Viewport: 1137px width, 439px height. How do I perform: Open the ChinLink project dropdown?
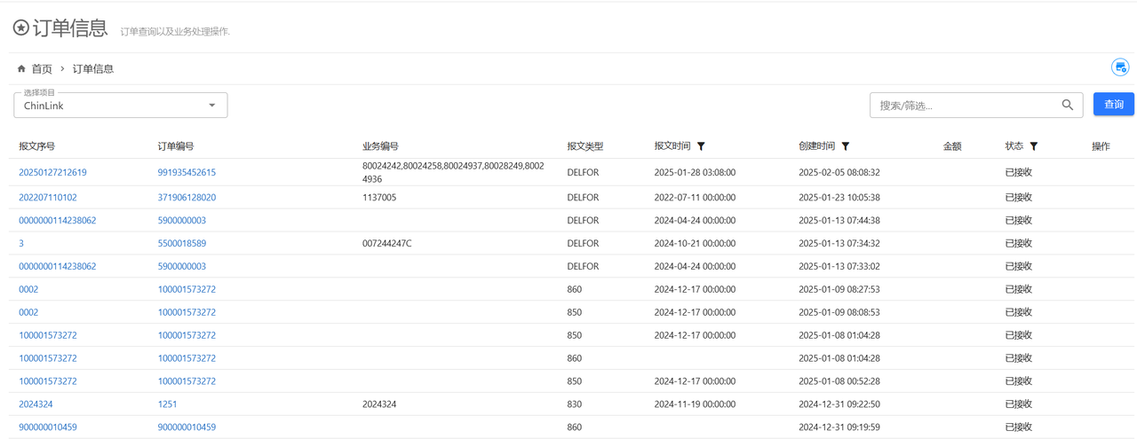point(120,106)
